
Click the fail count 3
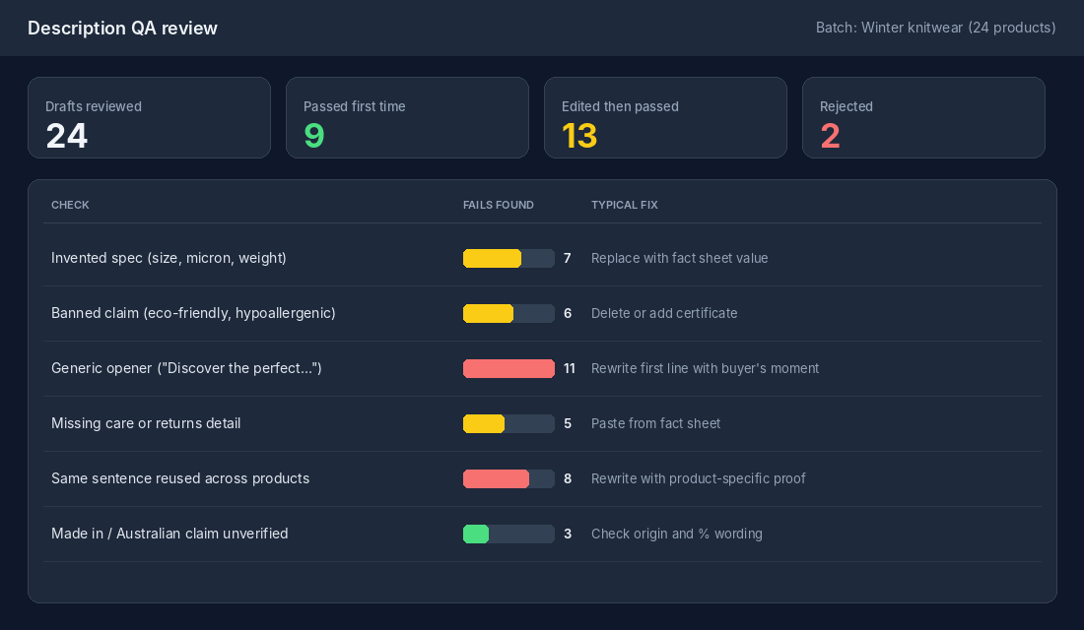pyautogui.click(x=568, y=535)
